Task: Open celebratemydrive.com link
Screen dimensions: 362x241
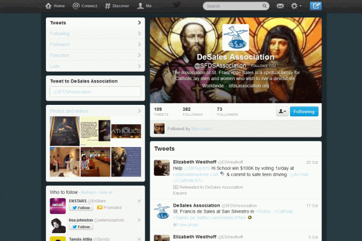Action: (195, 175)
